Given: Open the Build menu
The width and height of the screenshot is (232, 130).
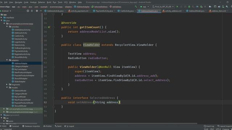Looking at the screenshot, I should (x=49, y=2).
